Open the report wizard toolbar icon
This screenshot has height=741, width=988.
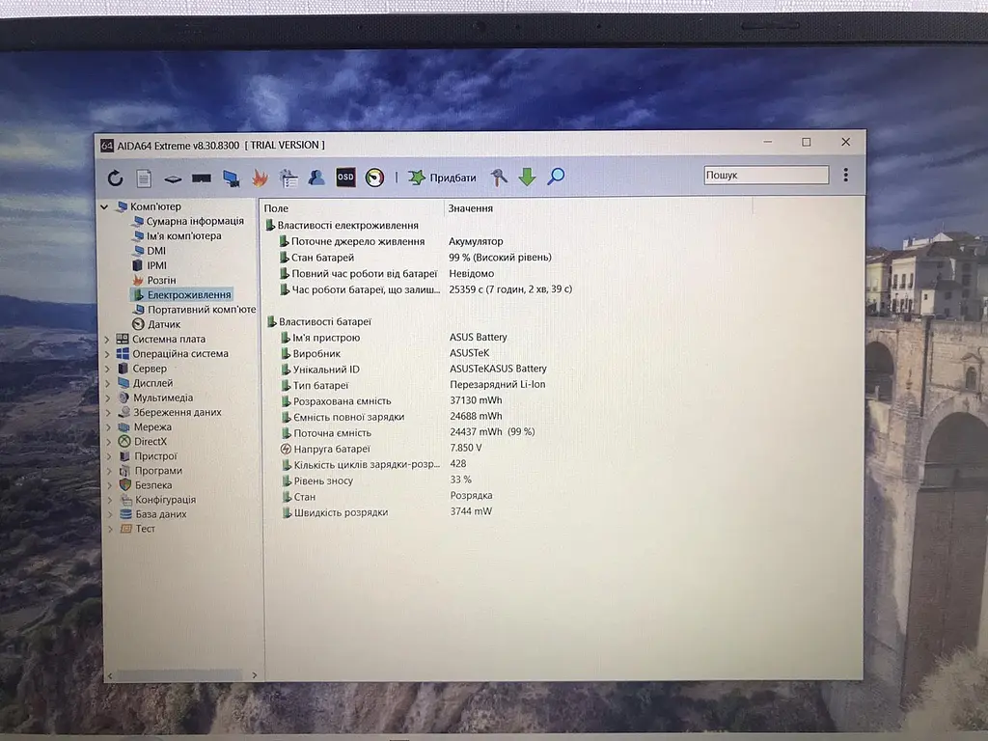tap(288, 178)
